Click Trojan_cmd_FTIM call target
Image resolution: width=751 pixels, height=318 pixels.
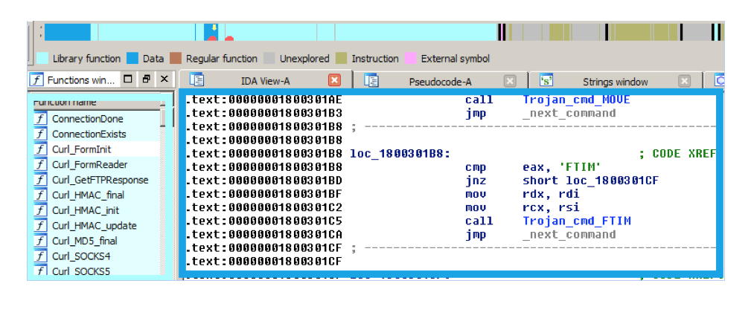coord(576,221)
